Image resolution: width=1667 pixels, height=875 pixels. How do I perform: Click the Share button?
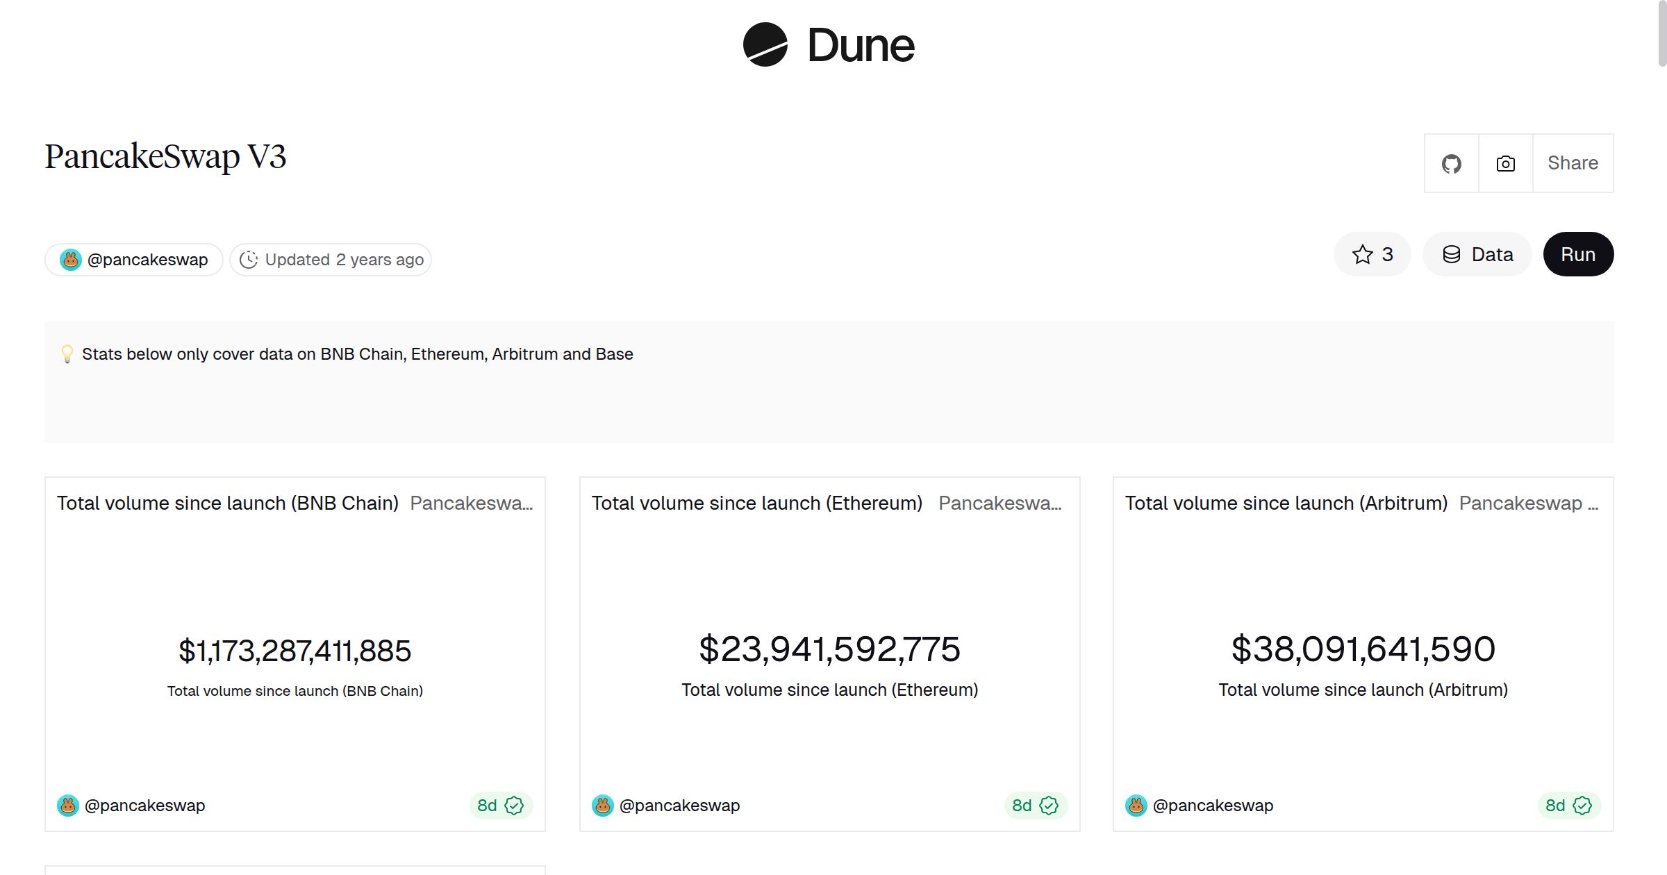pos(1573,163)
